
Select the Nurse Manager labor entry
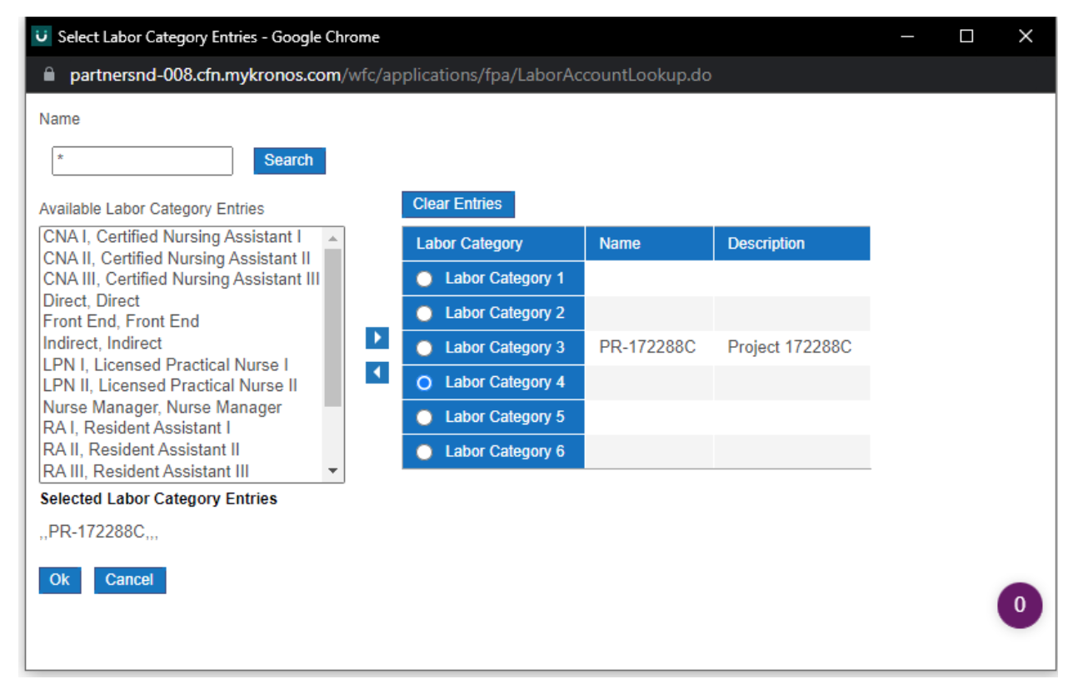tap(161, 407)
